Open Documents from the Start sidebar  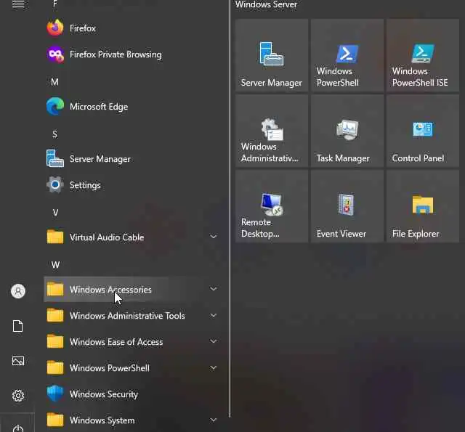coord(17,326)
